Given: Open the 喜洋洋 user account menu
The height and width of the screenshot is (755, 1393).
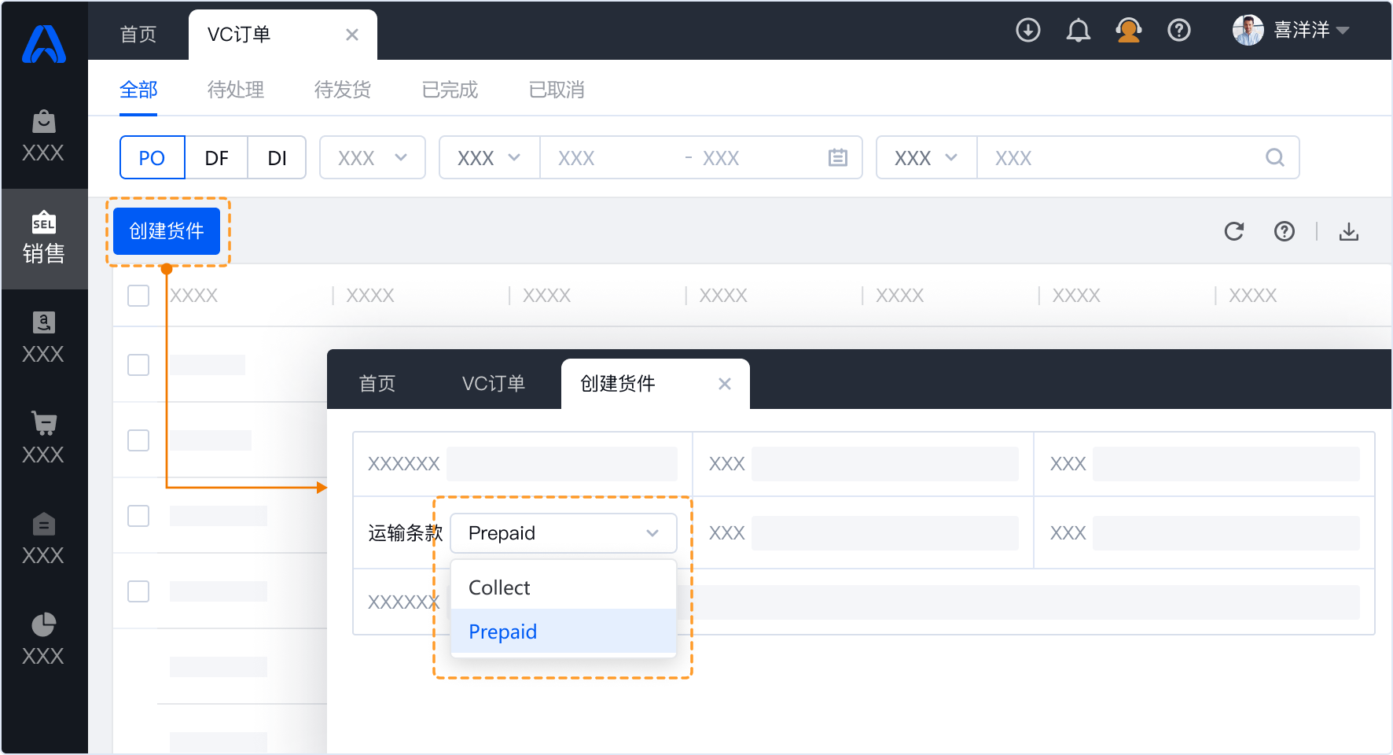Looking at the screenshot, I should 1291,31.
